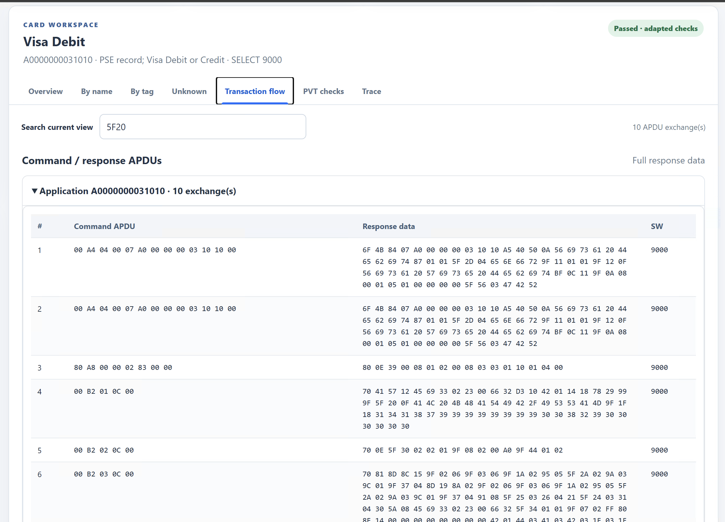This screenshot has width=725, height=522.
Task: Go to the Trace tab
Action: 372,91
